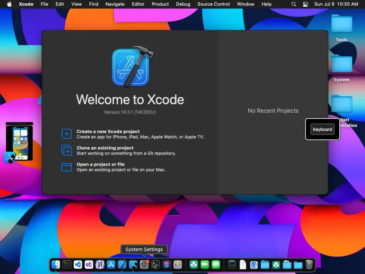Open the Source Control menu

pyautogui.click(x=214, y=4)
